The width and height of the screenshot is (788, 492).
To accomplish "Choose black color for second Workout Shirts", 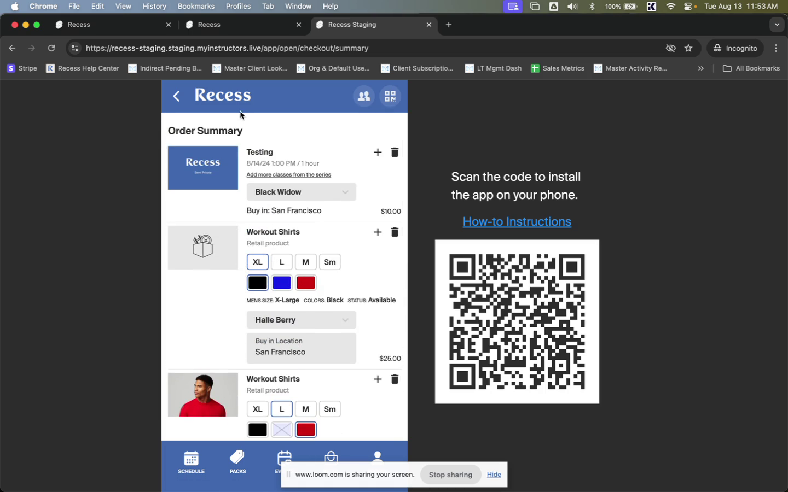I will pyautogui.click(x=258, y=430).
